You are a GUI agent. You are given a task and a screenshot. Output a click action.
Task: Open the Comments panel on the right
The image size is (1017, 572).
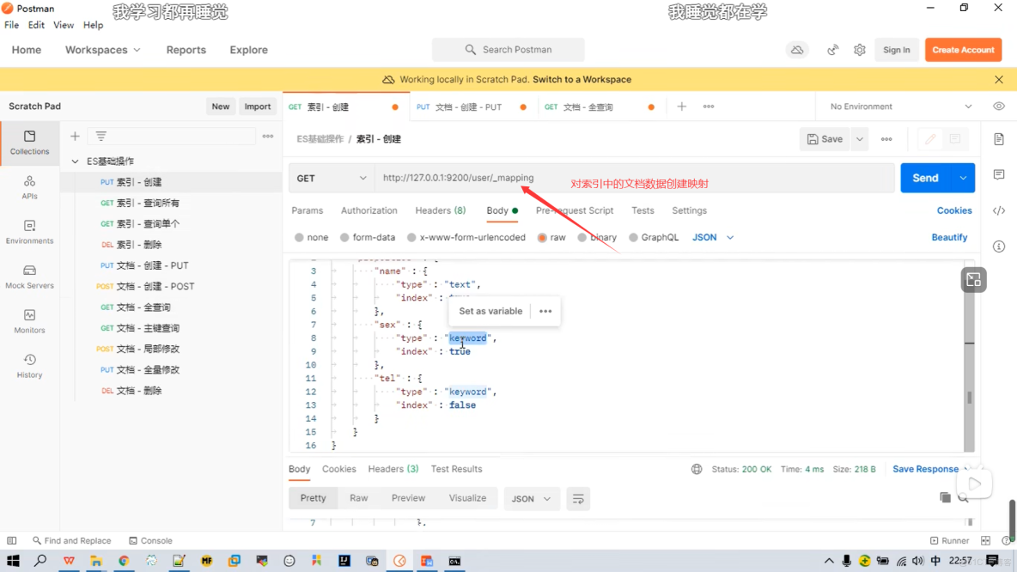999,174
